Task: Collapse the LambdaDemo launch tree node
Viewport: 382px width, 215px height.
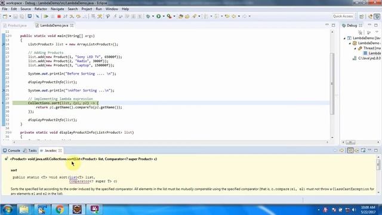Action: click(344, 38)
